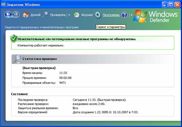The height and width of the screenshot is (127, 182).
Task: Close the Защитник Windows window
Action: [x=177, y=5]
